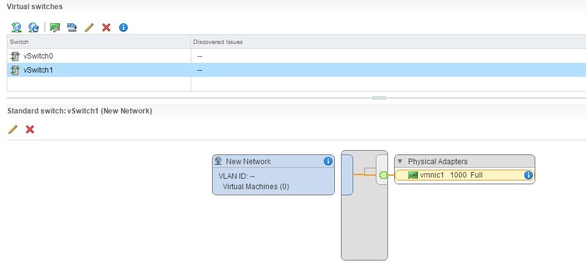Click the Discovered Issues column header
586x277 pixels.
[388, 42]
